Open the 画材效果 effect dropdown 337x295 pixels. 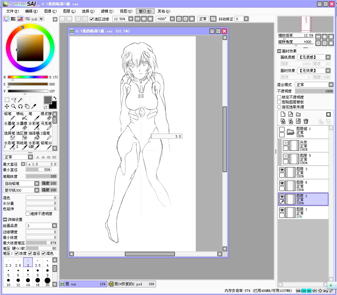328,71
